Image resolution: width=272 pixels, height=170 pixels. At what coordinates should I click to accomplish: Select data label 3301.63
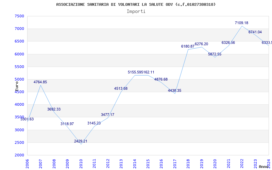tap(27, 119)
